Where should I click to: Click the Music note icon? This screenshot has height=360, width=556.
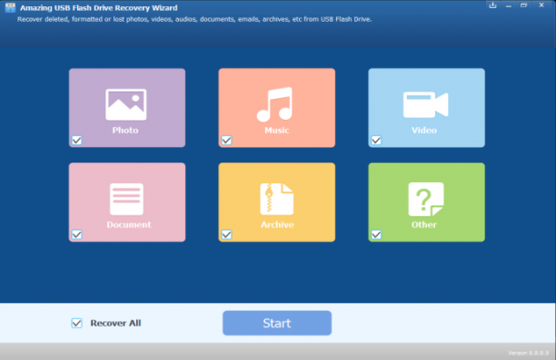(274, 104)
